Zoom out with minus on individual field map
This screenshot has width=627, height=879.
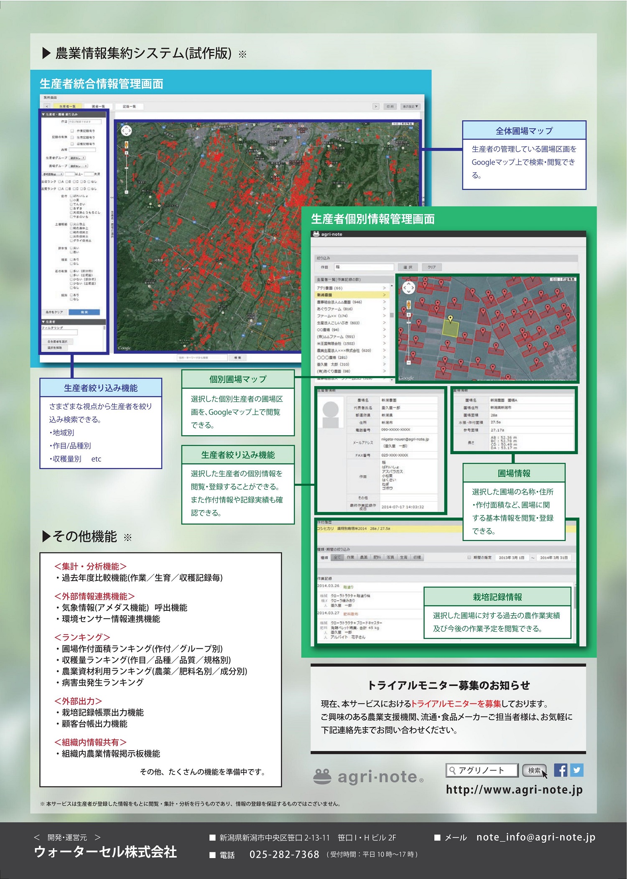click(x=408, y=362)
